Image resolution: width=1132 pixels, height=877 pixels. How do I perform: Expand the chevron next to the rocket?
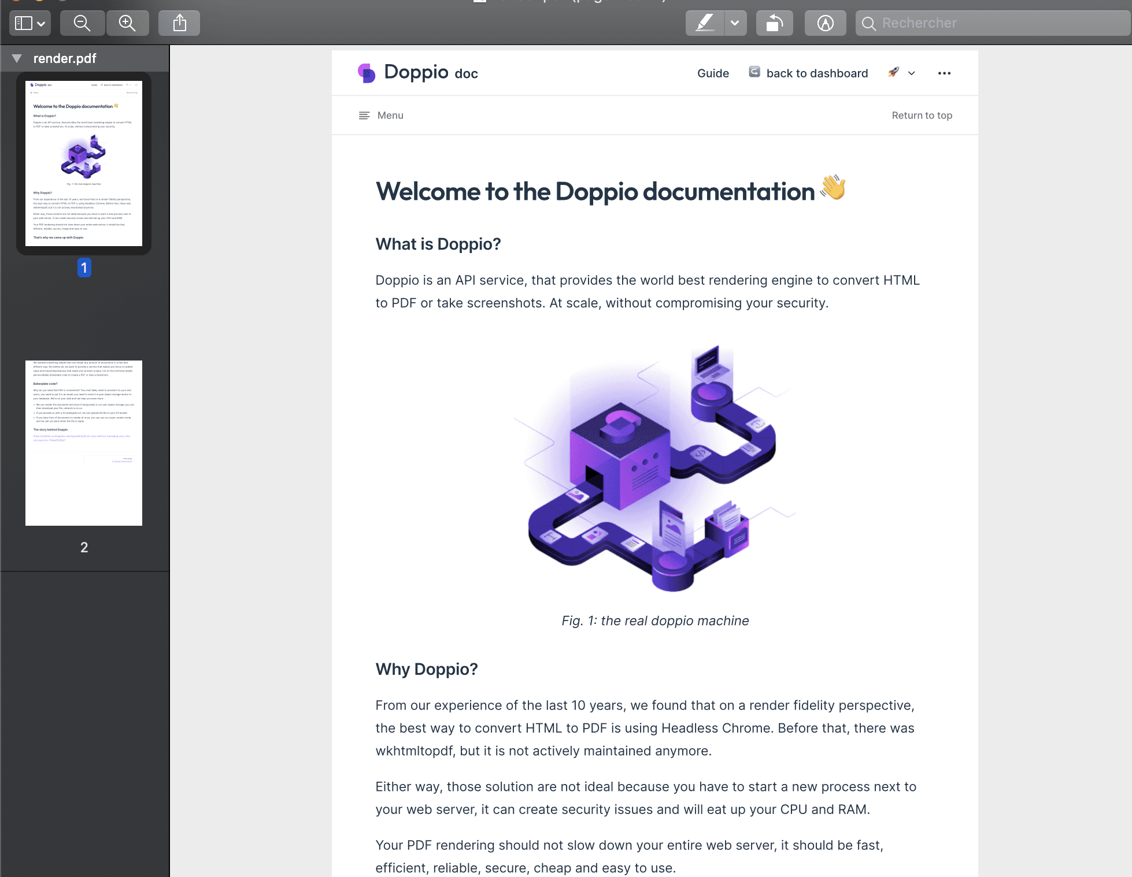coord(912,73)
